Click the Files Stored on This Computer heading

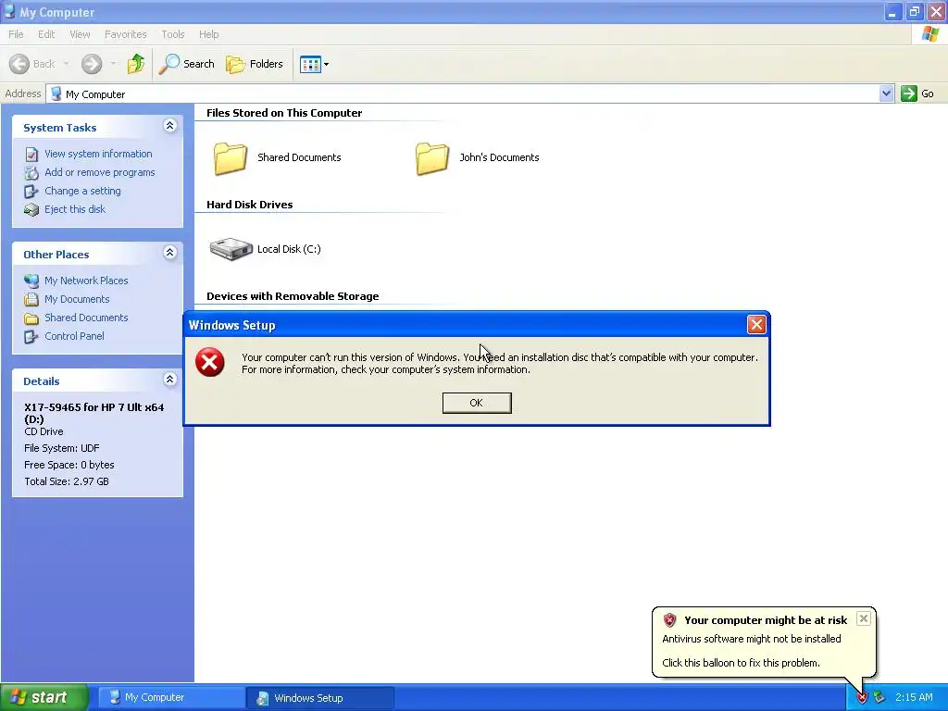coord(284,113)
